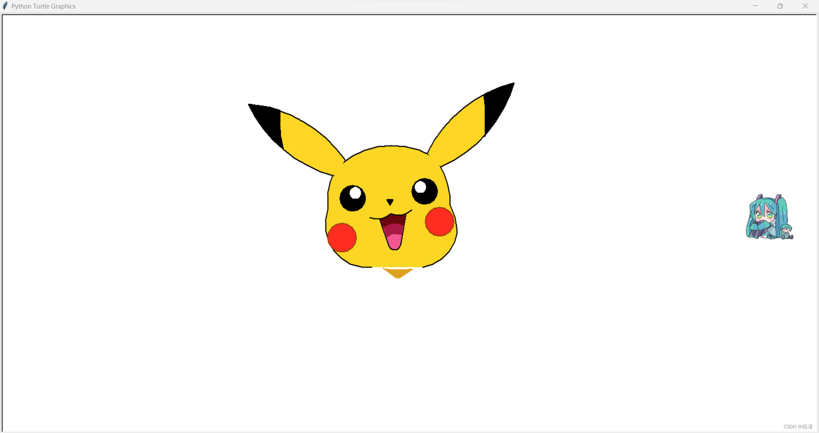Click Pikachu's triangular nose
This screenshot has height=433, width=819.
point(389,200)
